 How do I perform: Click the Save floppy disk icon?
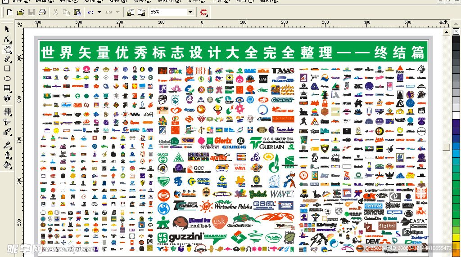click(x=32, y=12)
